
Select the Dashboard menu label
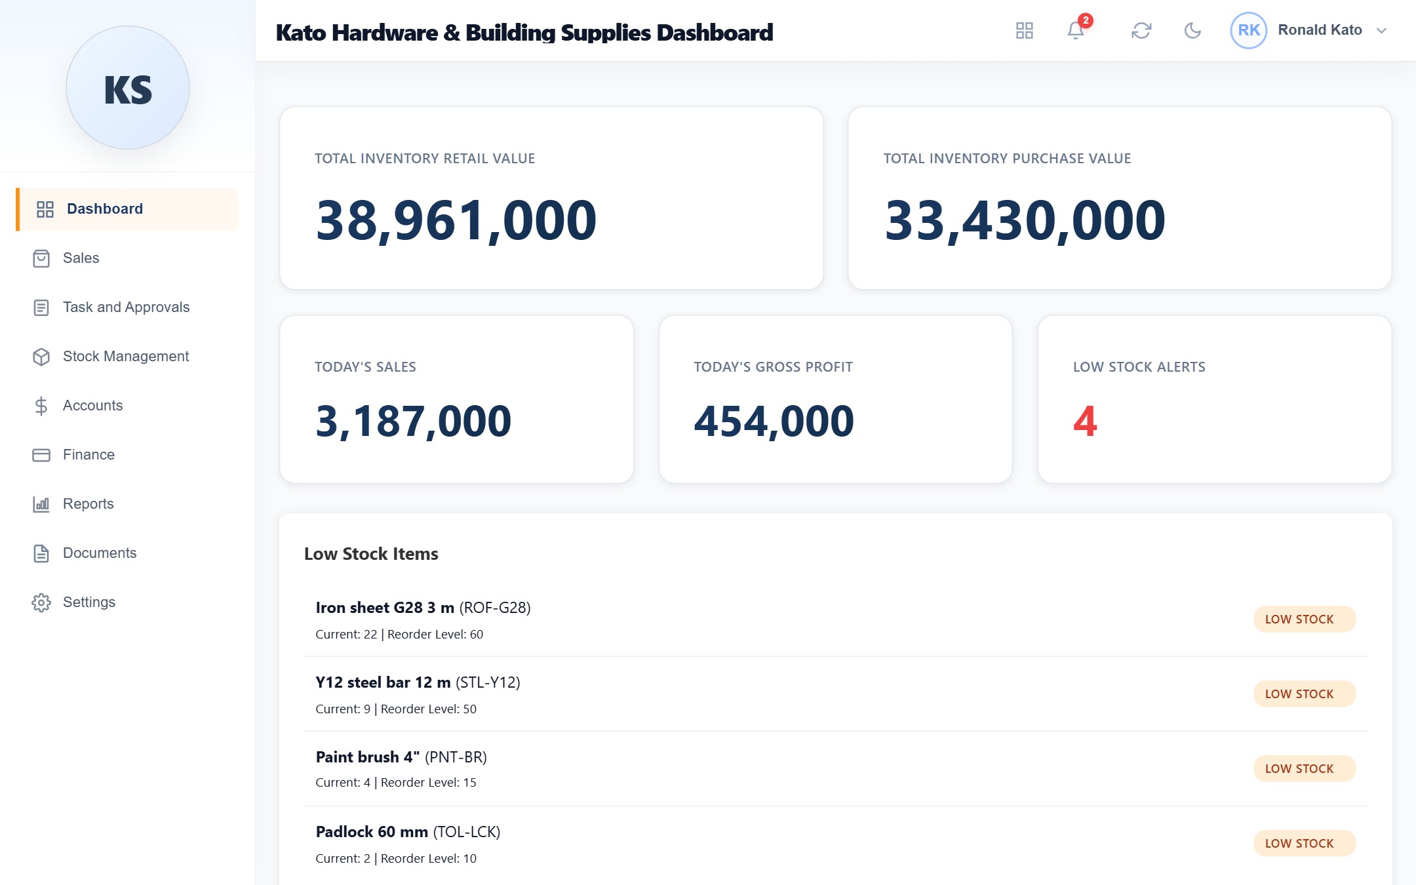[x=105, y=208]
